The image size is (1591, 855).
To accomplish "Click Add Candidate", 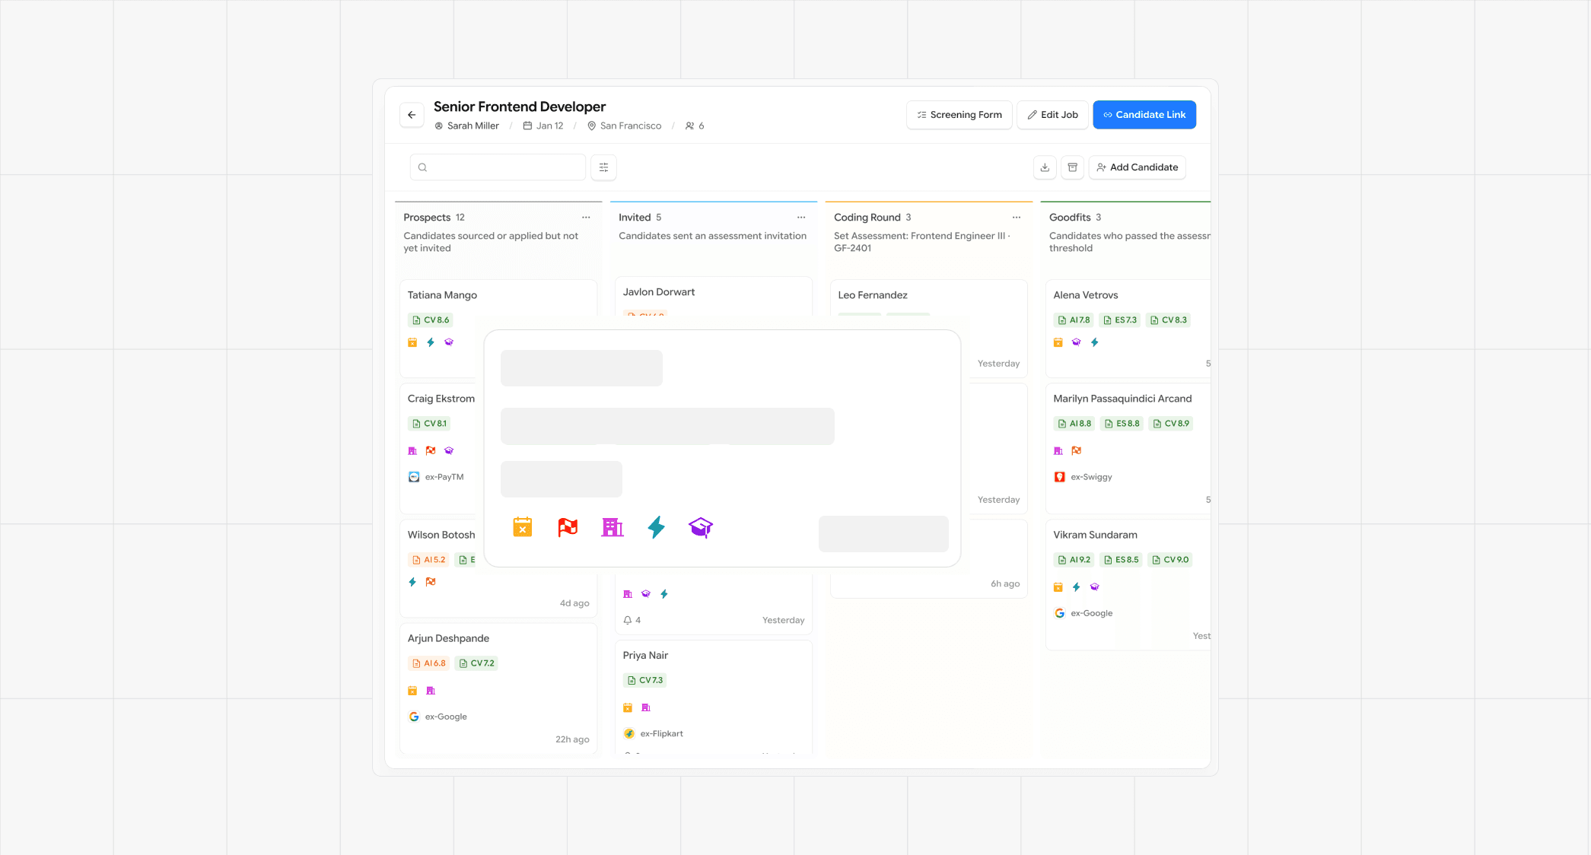I will click(1137, 167).
